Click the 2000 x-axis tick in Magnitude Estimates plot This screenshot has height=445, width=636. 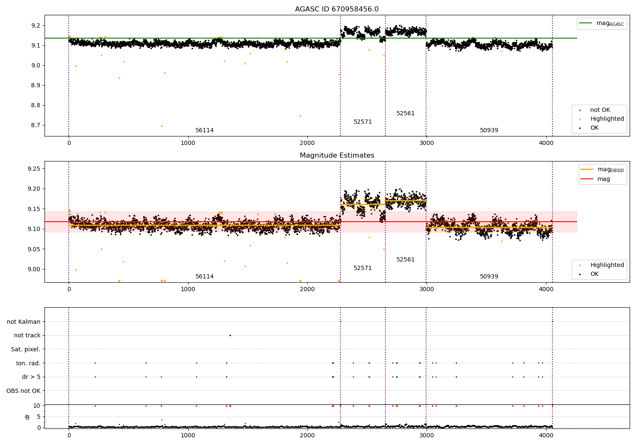pyautogui.click(x=307, y=289)
